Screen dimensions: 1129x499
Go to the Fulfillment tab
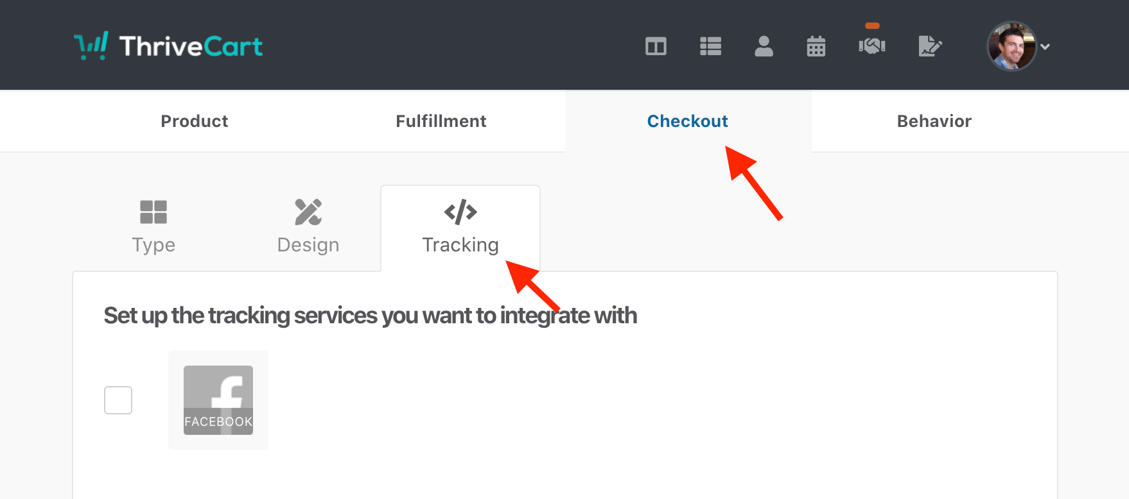point(441,121)
